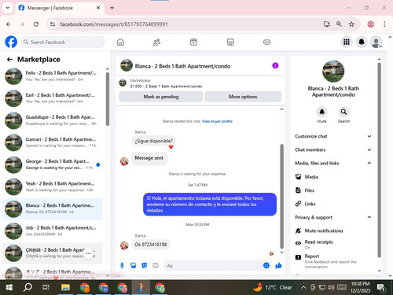Click the Search Facebook field
The width and height of the screenshot is (393, 295).
[x=63, y=42]
